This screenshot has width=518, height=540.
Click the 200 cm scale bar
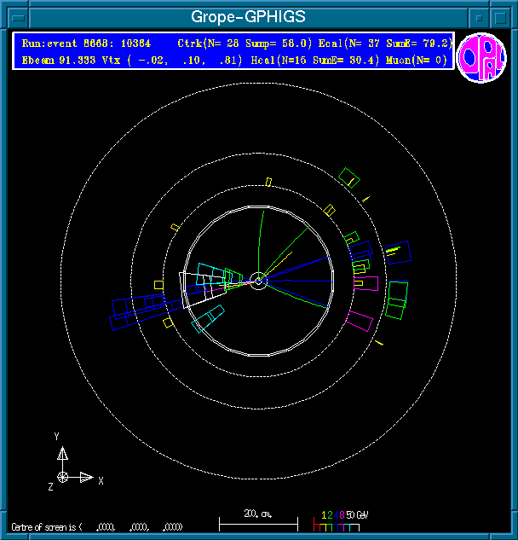point(258,520)
